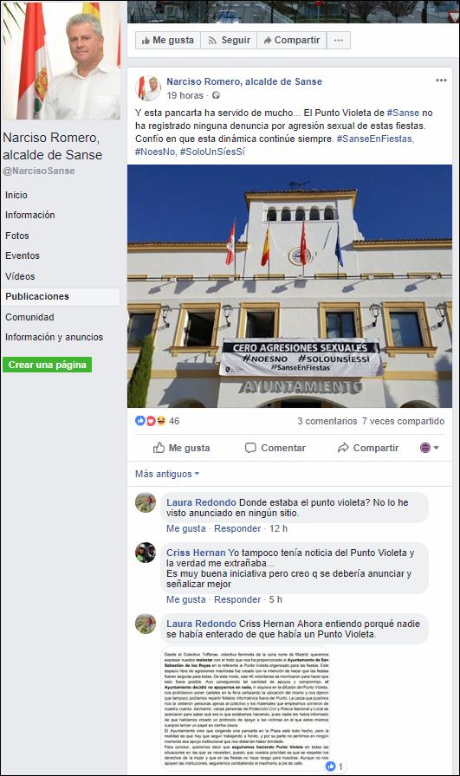Click the globe privacy icon next to 19 horas
The width and height of the screenshot is (460, 776).
216,95
